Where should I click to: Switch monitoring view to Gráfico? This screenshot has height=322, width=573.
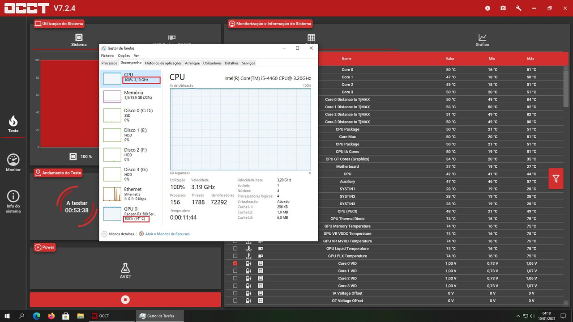point(482,40)
